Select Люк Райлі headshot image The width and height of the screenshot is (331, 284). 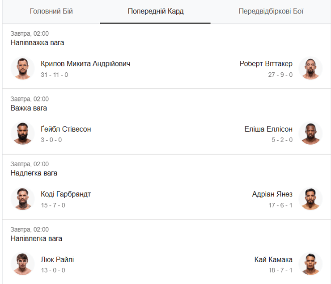tap(22, 264)
